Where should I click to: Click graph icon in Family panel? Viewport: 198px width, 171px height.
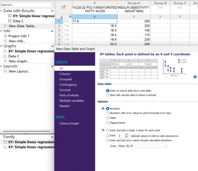coord(6,147)
